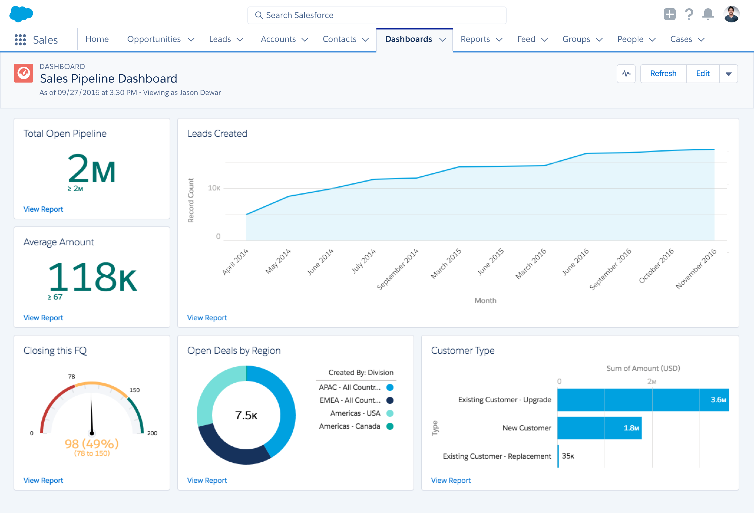Click the red dashboard gauge icon
Viewport: 754px width, 513px height.
click(x=23, y=73)
